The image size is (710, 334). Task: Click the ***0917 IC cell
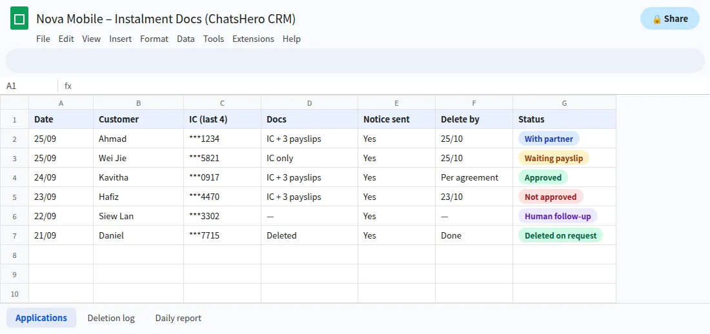click(x=222, y=177)
